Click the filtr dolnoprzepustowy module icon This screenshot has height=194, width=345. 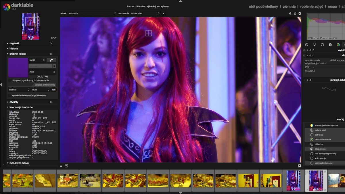coord(312,154)
